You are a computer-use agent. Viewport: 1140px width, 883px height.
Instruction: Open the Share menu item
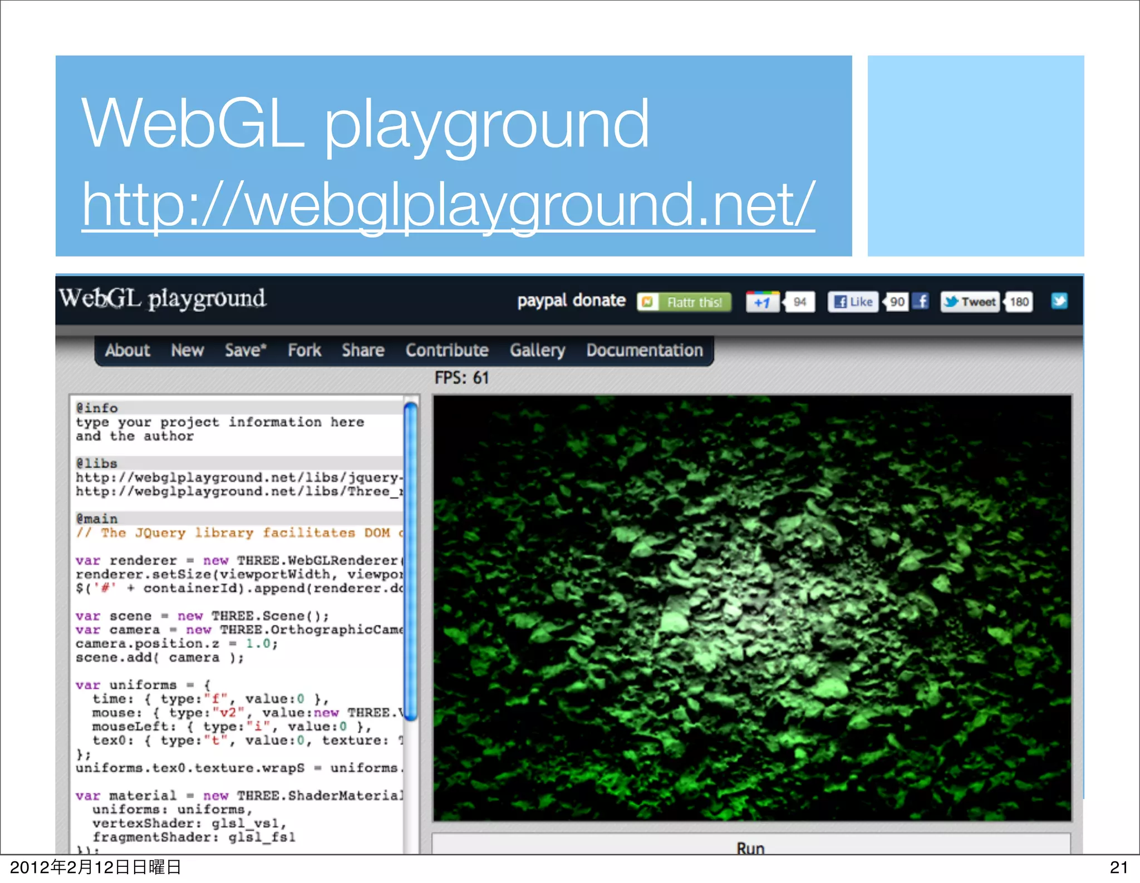pos(363,350)
